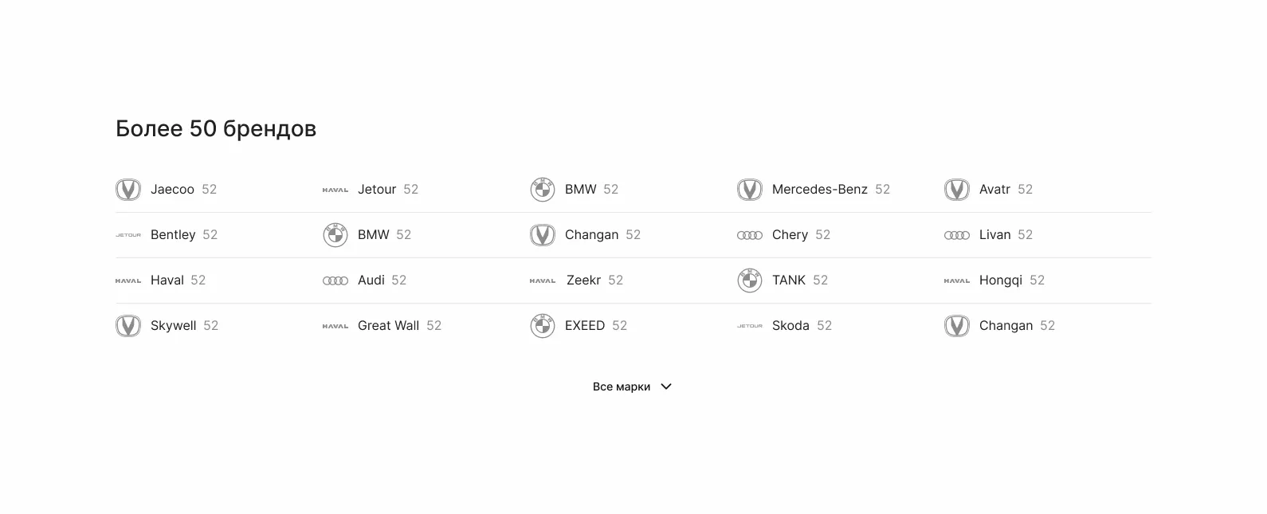Click the BMW roundel in the top row
This screenshot has height=514, width=1267.
543,190
